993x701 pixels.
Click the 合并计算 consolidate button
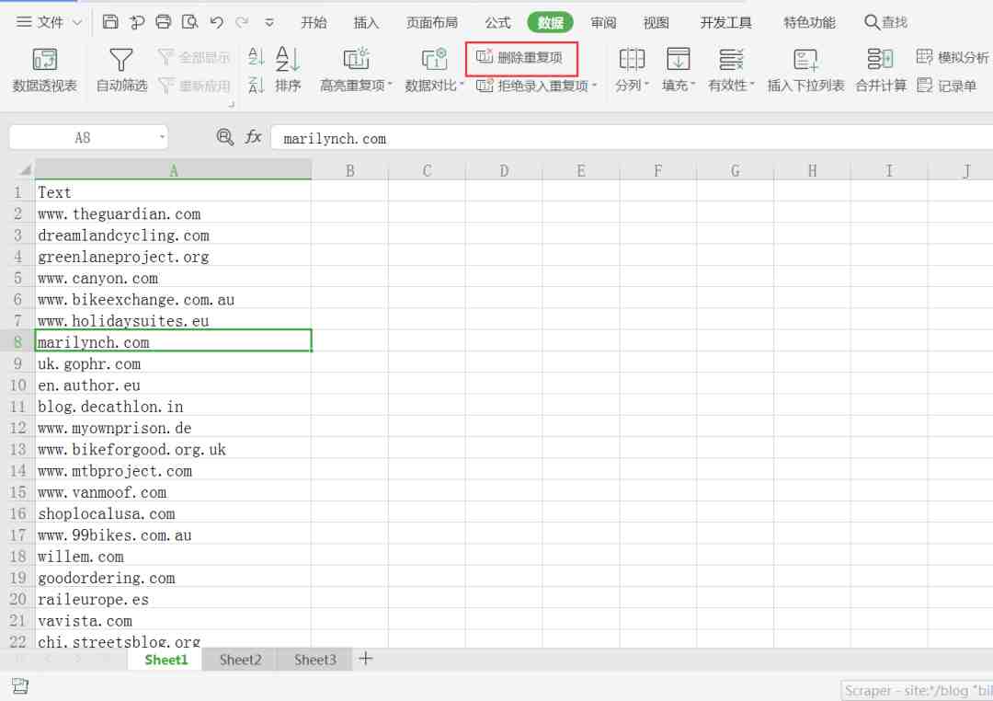pos(881,70)
